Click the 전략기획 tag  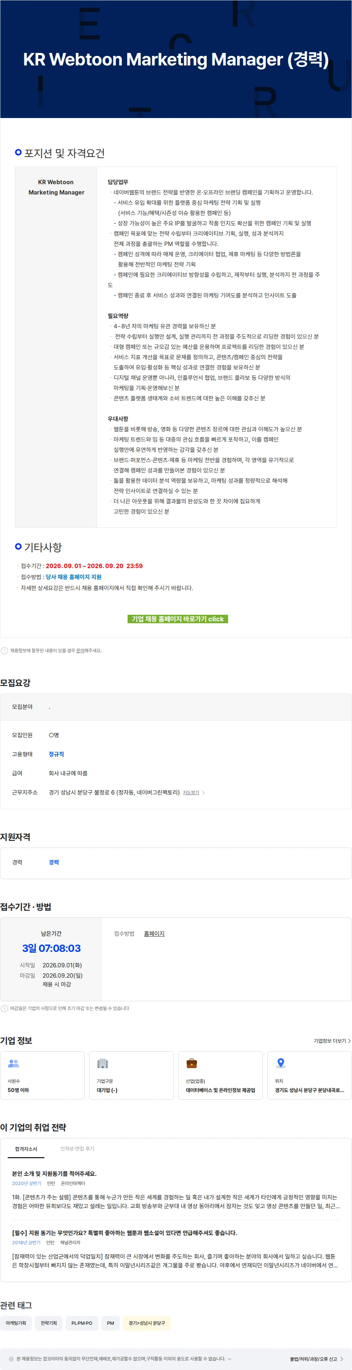tap(49, 1323)
